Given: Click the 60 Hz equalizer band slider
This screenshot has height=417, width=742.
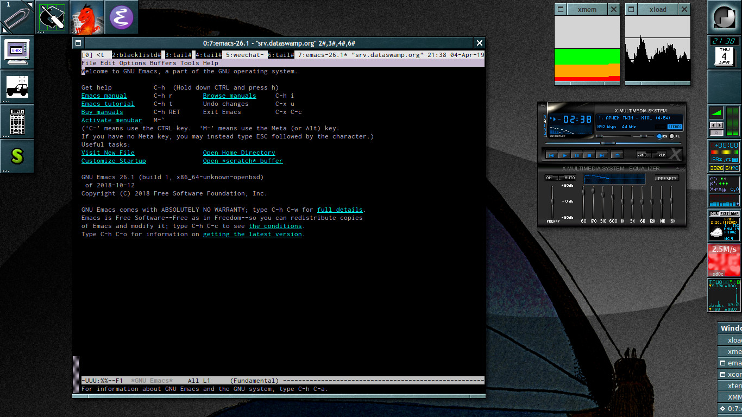Looking at the screenshot, I should [583, 201].
